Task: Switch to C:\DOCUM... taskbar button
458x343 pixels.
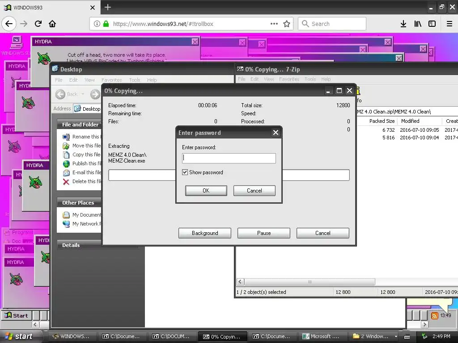Action: 171,336
